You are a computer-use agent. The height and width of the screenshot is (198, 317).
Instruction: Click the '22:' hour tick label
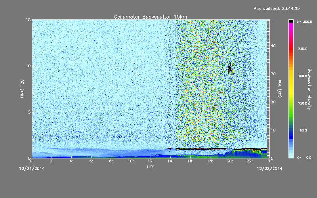click(x=250, y=161)
